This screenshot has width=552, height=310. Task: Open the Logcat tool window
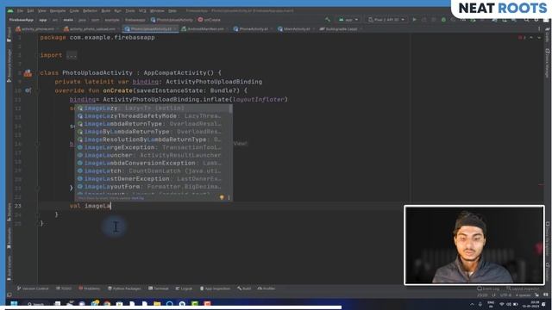click(184, 288)
